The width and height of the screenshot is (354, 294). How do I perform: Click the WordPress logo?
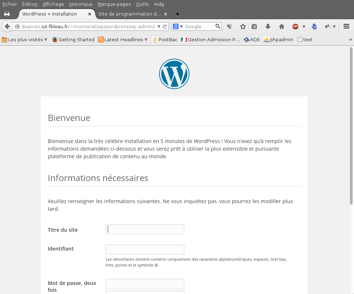coord(174,74)
